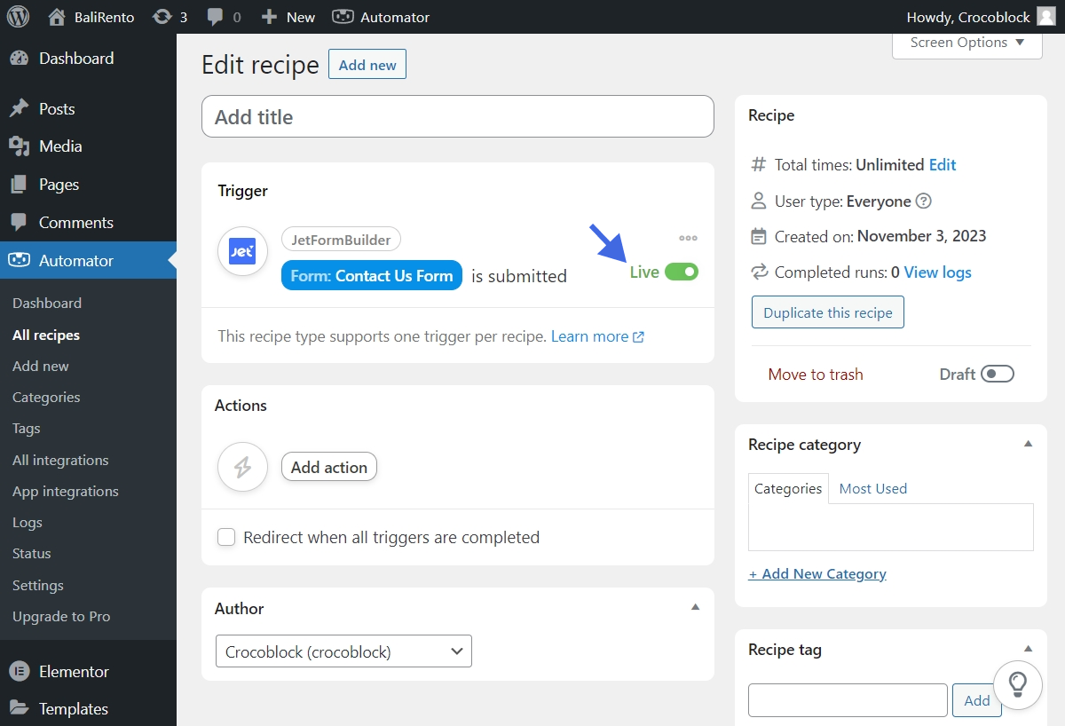The width and height of the screenshot is (1065, 726).
Task: Open the Author dropdown
Action: pos(343,651)
